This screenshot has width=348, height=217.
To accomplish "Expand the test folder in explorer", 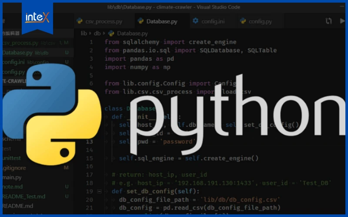I will point(7,148).
